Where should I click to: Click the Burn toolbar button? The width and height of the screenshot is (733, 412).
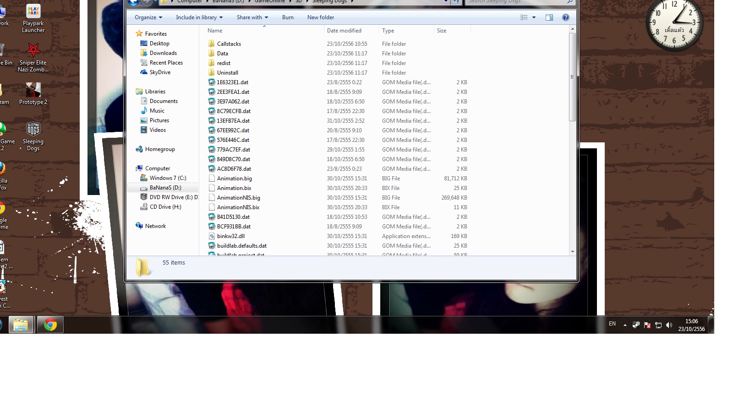pos(288,17)
